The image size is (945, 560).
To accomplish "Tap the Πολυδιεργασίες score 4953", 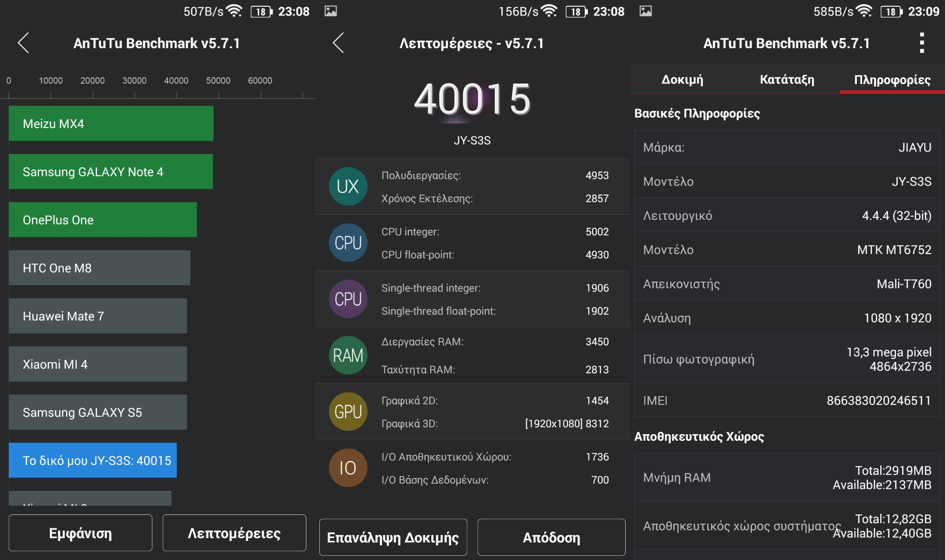I will point(597,175).
